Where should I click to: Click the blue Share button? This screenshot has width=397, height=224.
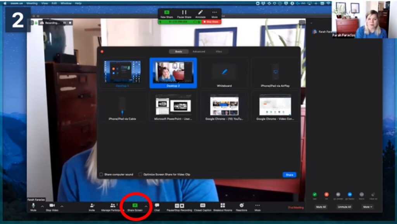(289, 174)
